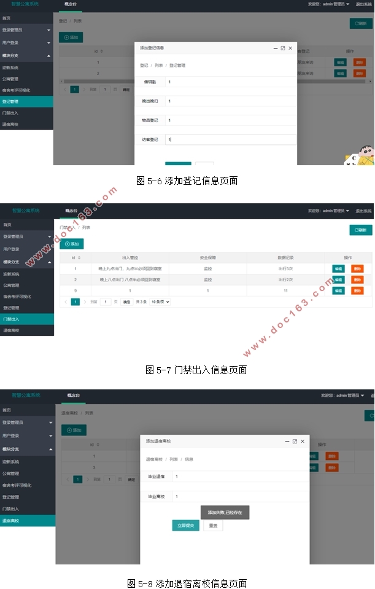Open admin 管理员 dropdown in Figure 5-8 header
This screenshot has width=375, height=589.
(342, 396)
